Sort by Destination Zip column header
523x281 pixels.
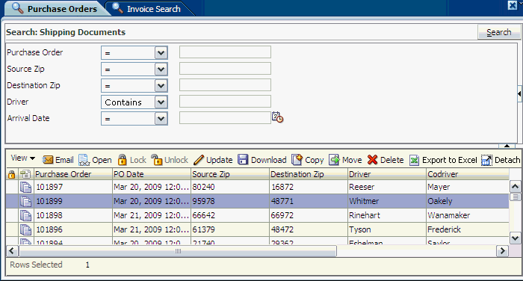click(308, 174)
